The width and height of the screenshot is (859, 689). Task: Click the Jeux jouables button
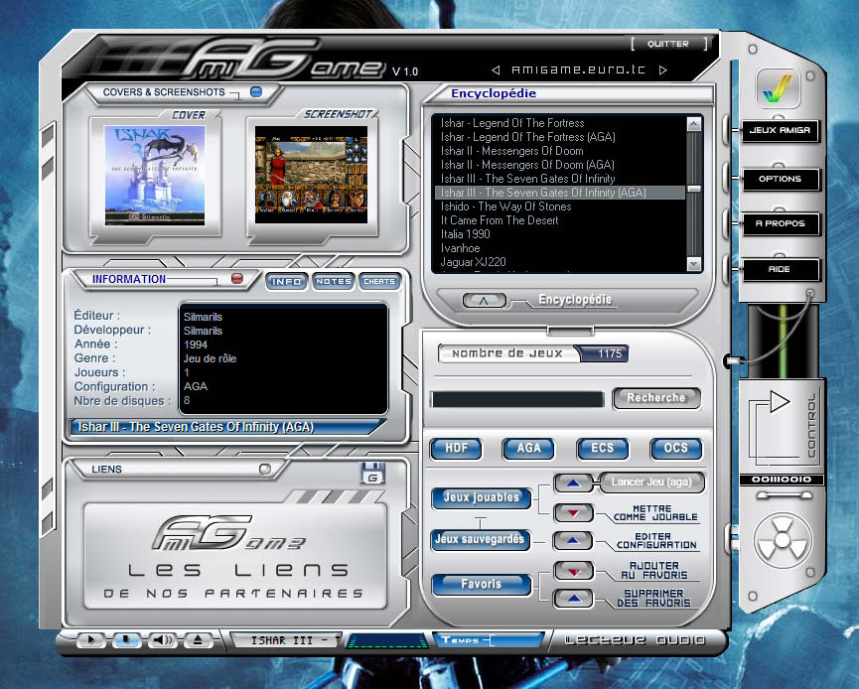[481, 497]
